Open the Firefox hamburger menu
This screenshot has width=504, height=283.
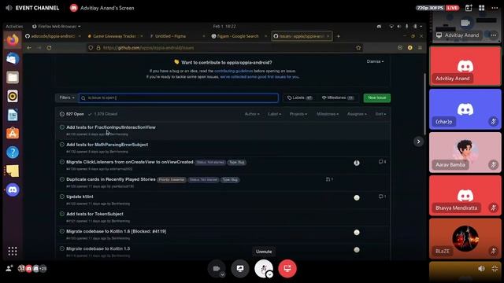[420, 48]
